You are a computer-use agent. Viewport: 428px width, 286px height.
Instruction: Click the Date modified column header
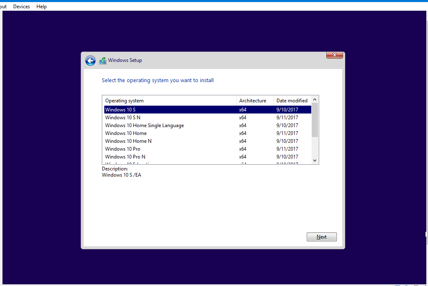(x=292, y=101)
